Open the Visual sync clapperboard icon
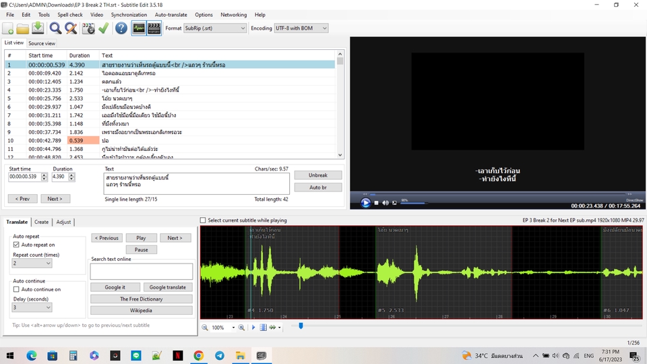This screenshot has height=364, width=647. (88, 28)
